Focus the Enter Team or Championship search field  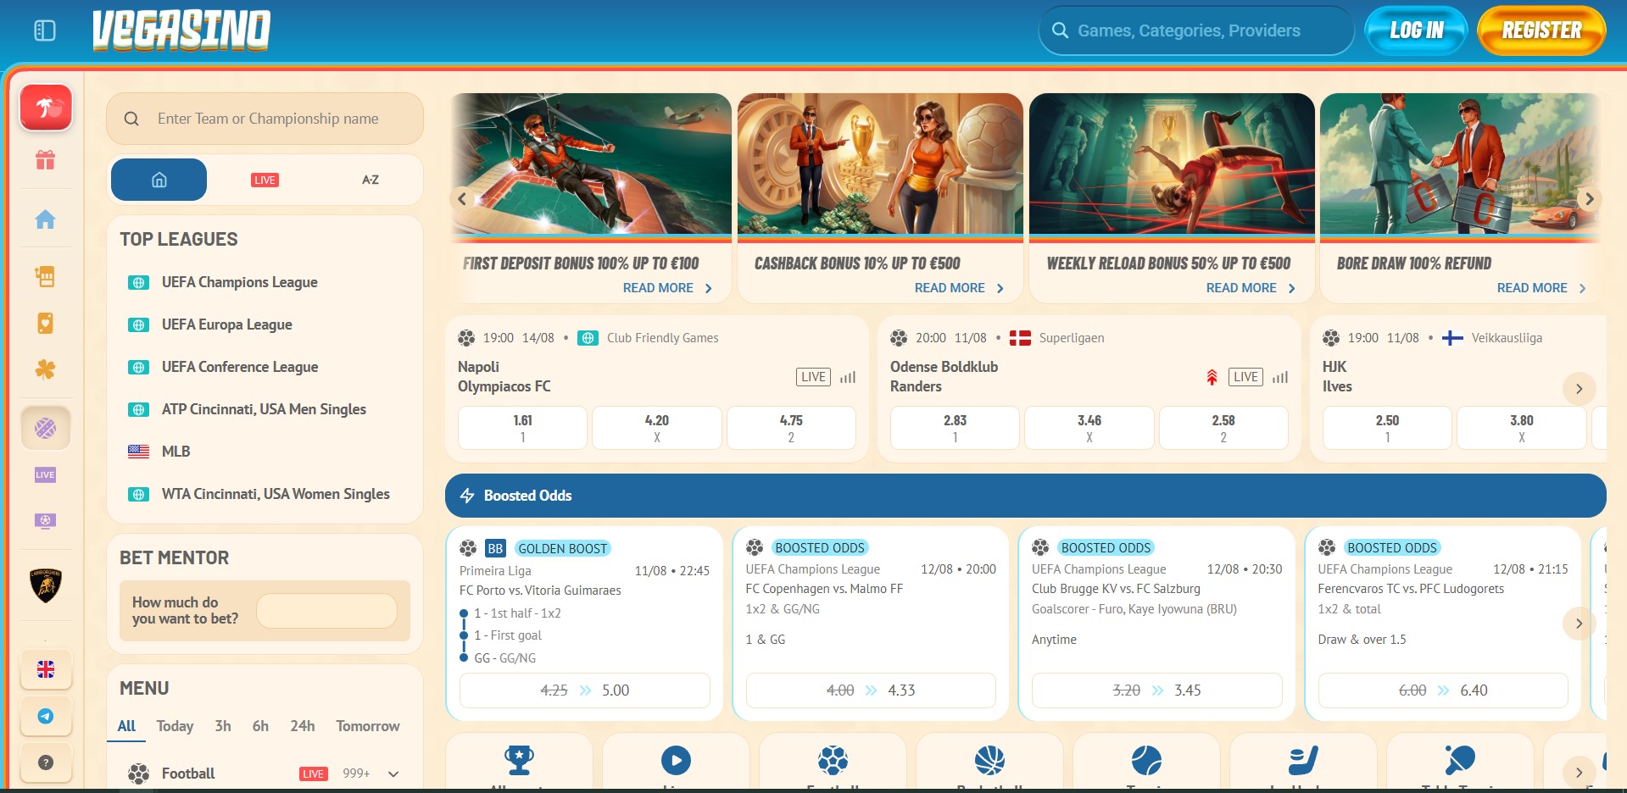pos(265,119)
